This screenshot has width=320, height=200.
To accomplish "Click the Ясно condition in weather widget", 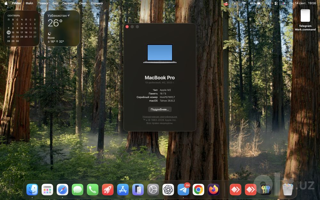I will pyautogui.click(x=51, y=38).
